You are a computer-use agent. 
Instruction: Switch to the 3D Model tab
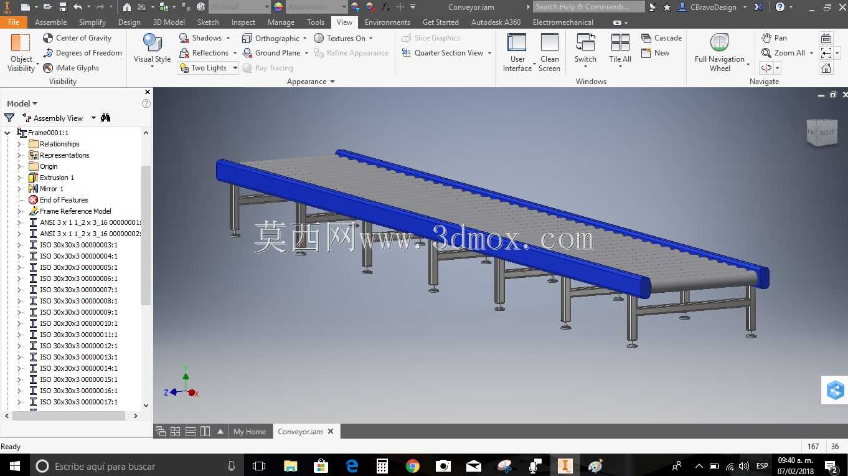pyautogui.click(x=169, y=22)
